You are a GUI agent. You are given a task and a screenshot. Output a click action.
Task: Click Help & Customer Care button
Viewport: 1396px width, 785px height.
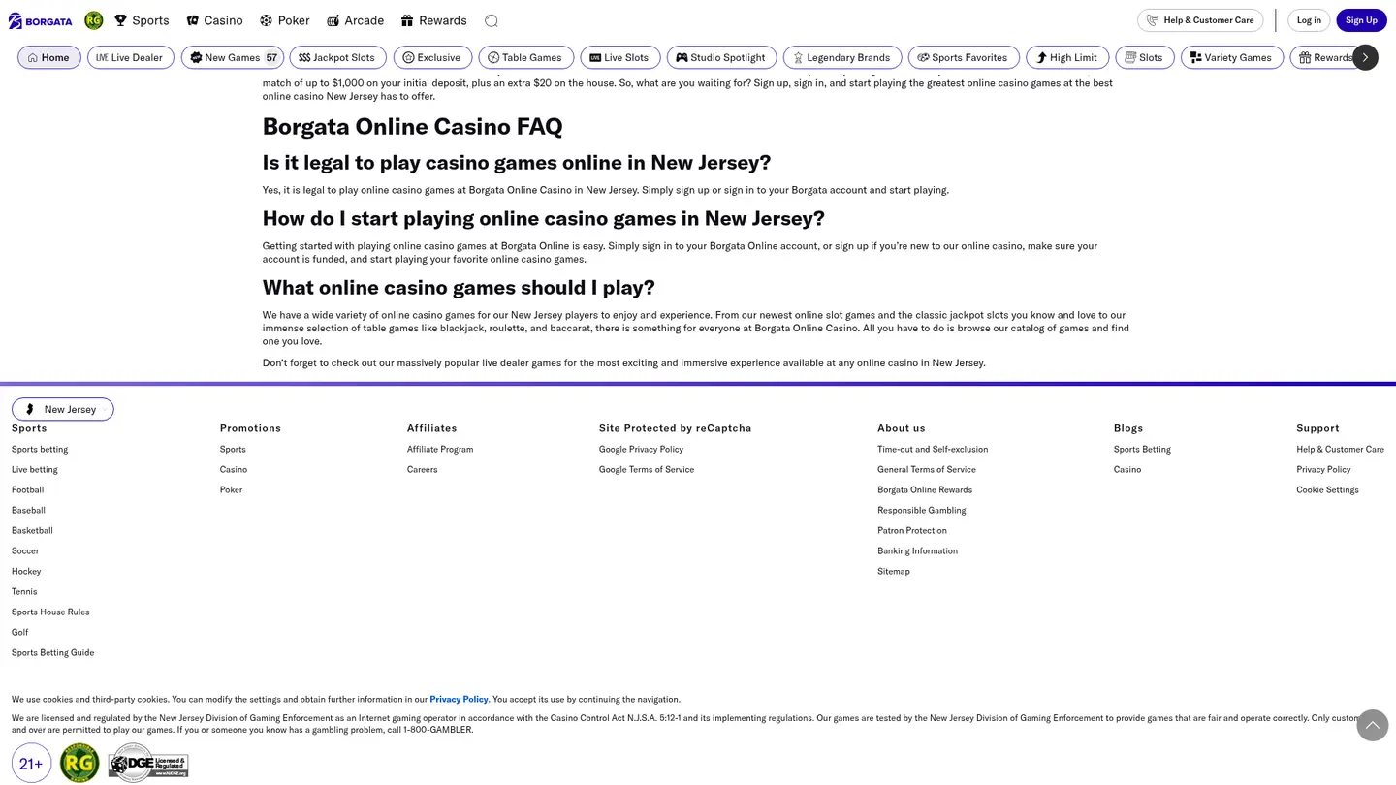(1200, 20)
